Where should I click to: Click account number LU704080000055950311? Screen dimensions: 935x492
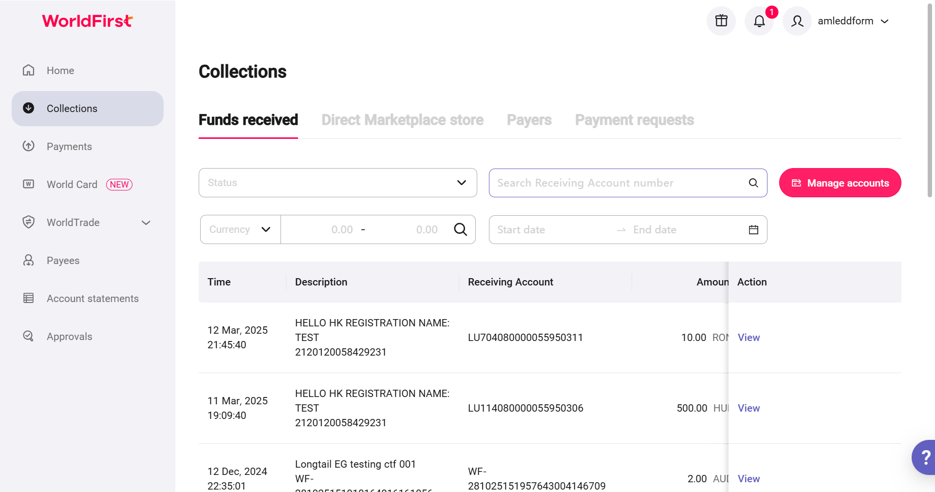click(x=525, y=338)
